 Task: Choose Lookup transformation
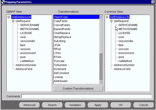76,77
